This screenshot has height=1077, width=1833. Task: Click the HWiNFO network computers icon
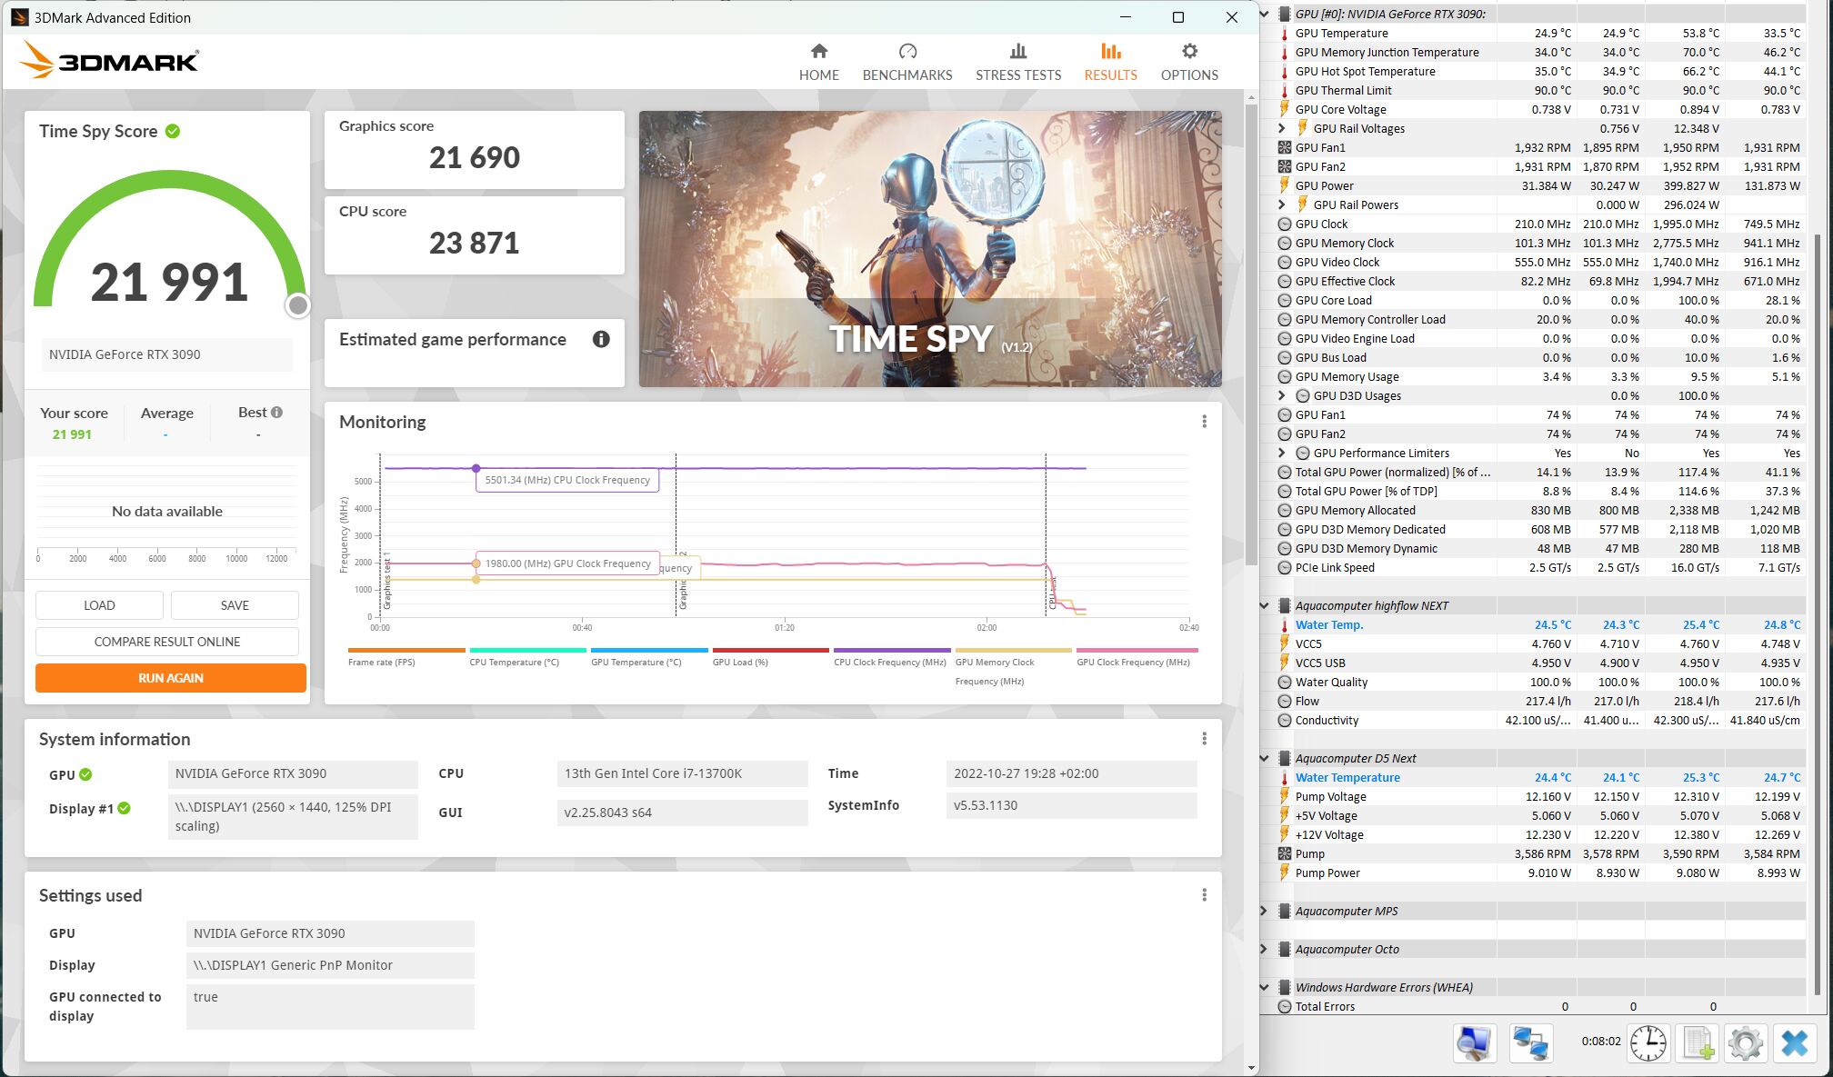1530,1042
